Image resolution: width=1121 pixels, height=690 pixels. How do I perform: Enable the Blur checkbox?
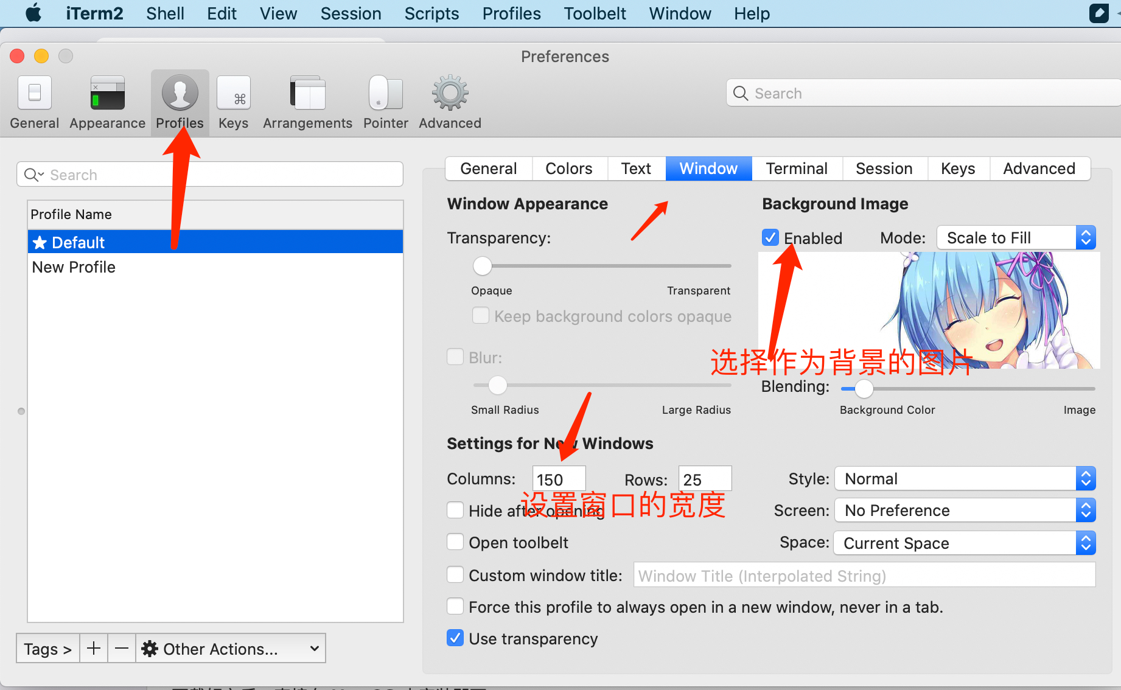coord(455,357)
